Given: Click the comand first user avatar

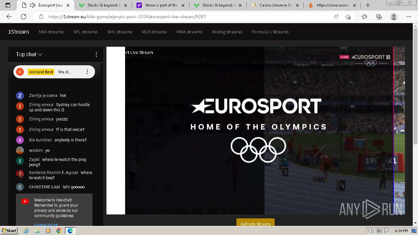Looking at the screenshot, I should point(20,72).
